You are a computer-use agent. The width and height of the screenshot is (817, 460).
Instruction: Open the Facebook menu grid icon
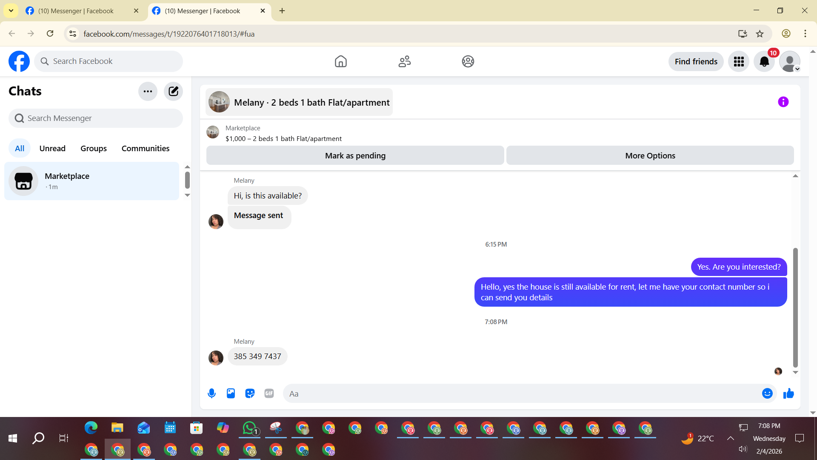coord(739,62)
